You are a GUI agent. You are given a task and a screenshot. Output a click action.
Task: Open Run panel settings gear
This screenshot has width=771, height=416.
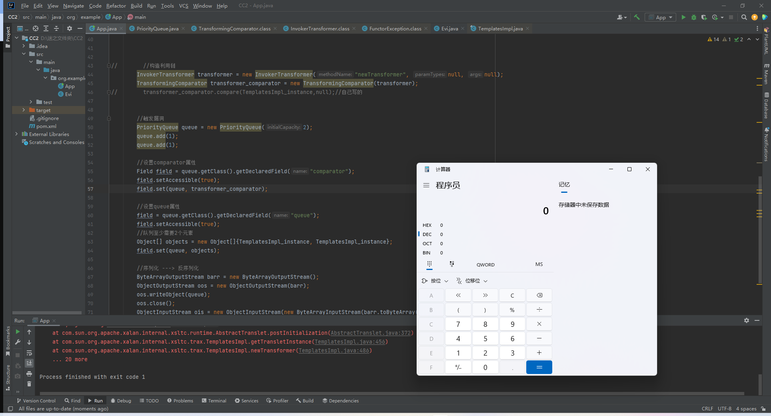[x=746, y=320]
